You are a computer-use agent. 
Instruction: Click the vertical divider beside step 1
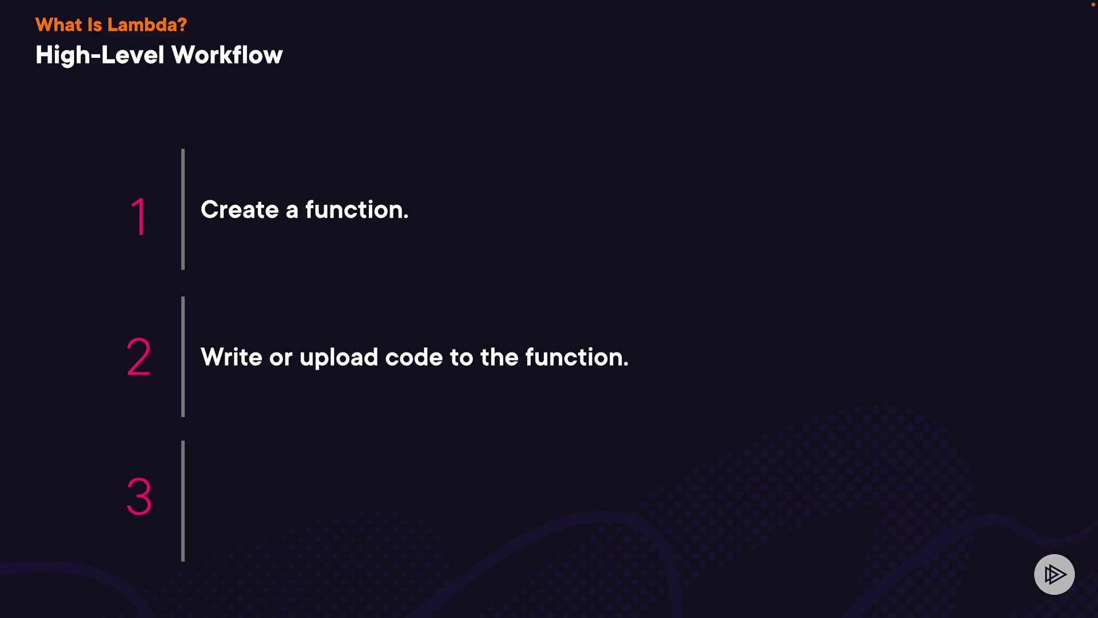183,209
